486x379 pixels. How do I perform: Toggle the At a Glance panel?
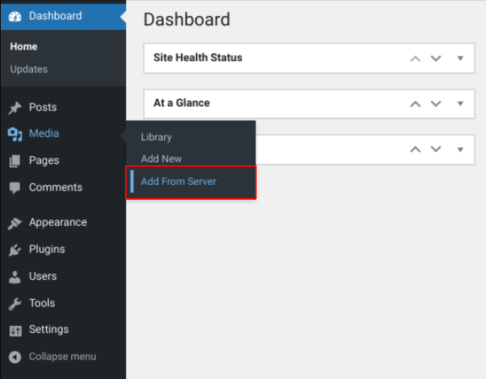[460, 103]
